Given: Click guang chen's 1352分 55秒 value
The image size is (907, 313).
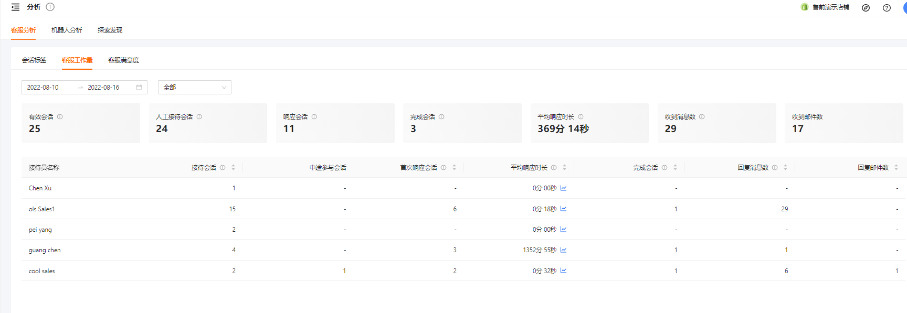Looking at the screenshot, I should click(x=540, y=250).
